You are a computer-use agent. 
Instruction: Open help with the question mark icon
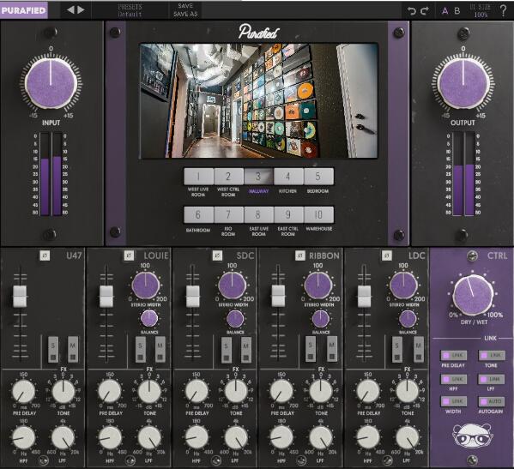[503, 11]
